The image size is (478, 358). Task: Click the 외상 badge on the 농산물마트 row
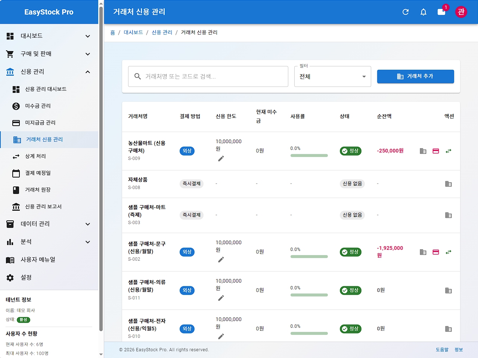click(187, 151)
